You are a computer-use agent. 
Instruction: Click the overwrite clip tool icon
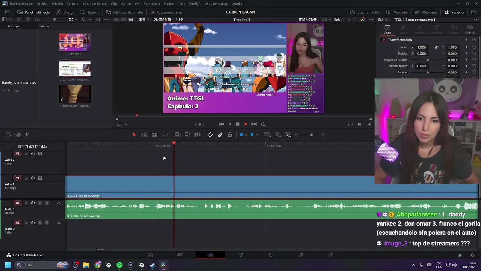[x=187, y=135]
